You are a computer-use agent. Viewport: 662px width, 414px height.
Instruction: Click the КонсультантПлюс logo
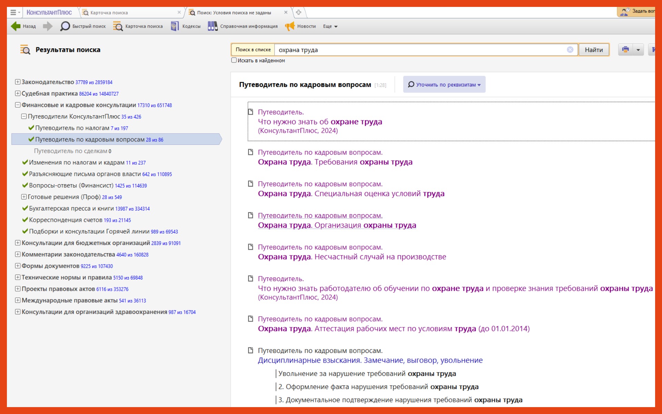tap(49, 12)
